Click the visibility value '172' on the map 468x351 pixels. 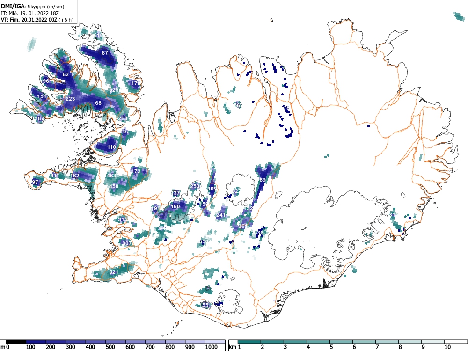coord(136,171)
